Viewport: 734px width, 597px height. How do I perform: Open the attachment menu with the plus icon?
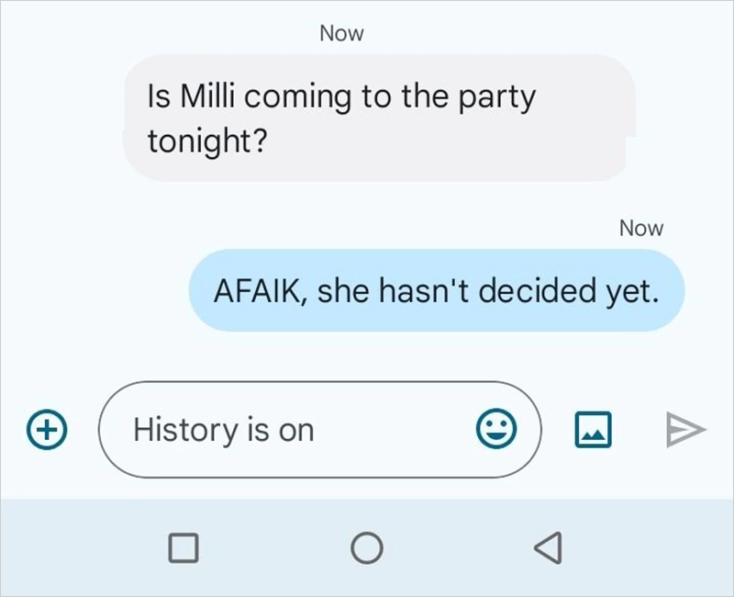click(45, 429)
